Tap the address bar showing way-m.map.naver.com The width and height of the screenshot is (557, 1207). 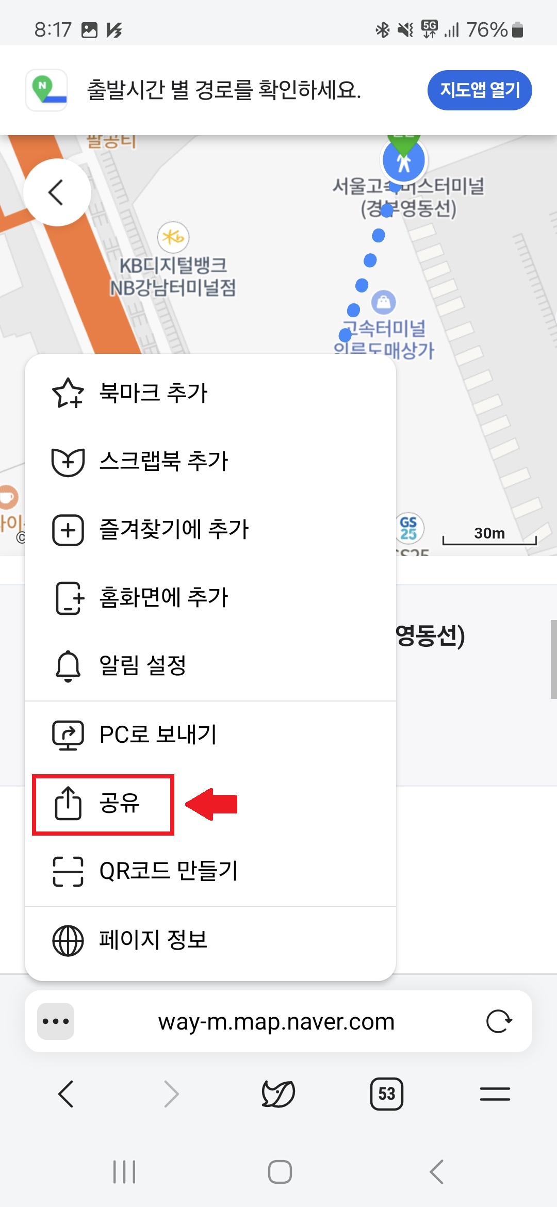(277, 1022)
